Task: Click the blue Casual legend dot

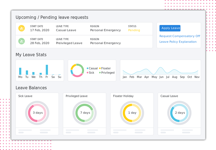Action: pos(88,69)
